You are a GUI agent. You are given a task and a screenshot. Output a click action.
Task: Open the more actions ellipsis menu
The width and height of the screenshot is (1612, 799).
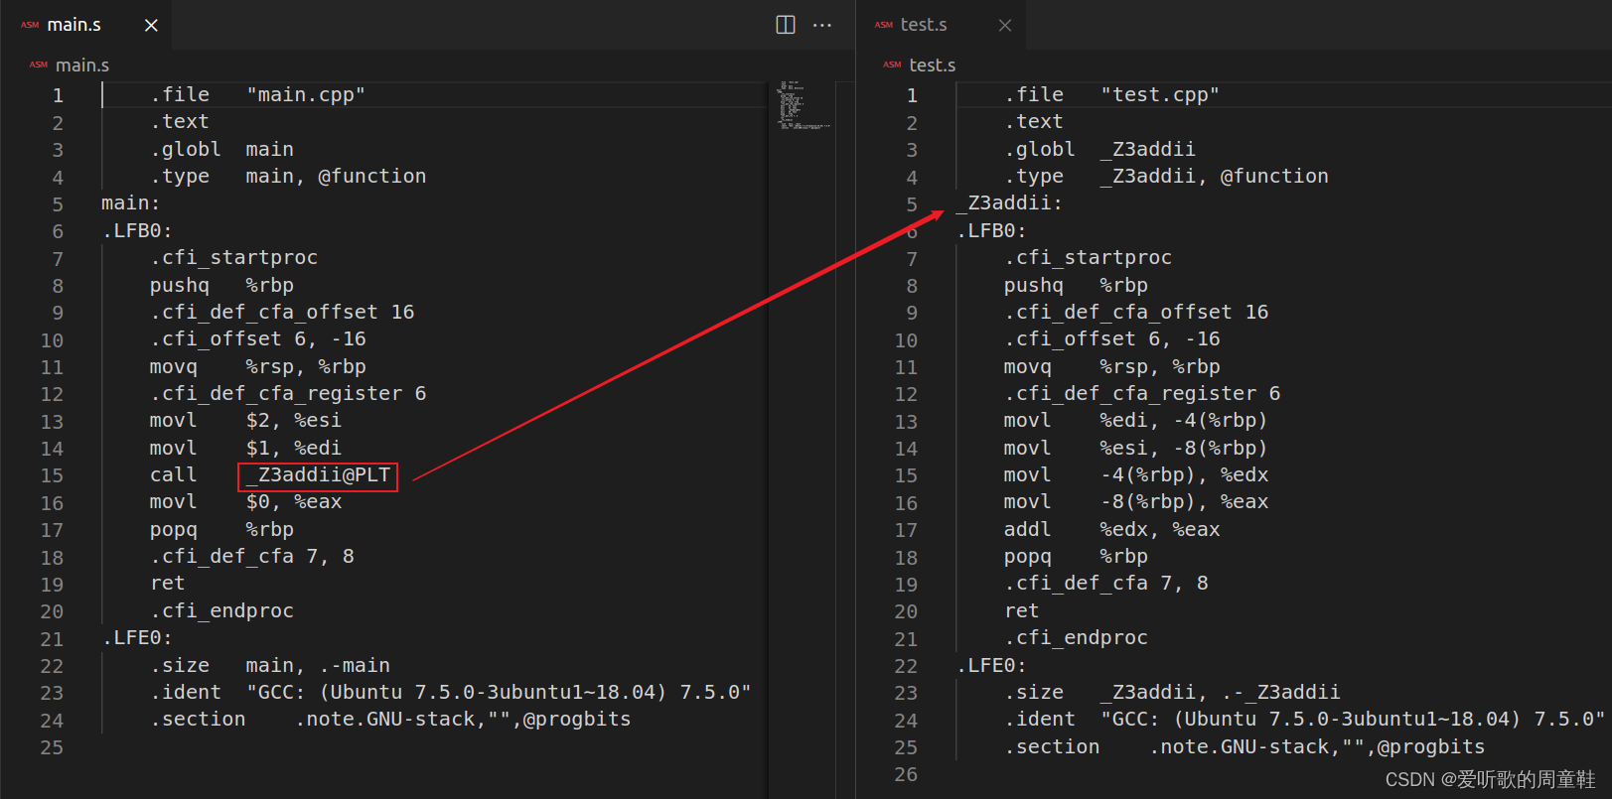(x=822, y=25)
